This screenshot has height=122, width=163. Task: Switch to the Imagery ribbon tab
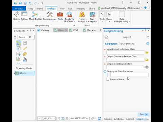tap(80, 8)
